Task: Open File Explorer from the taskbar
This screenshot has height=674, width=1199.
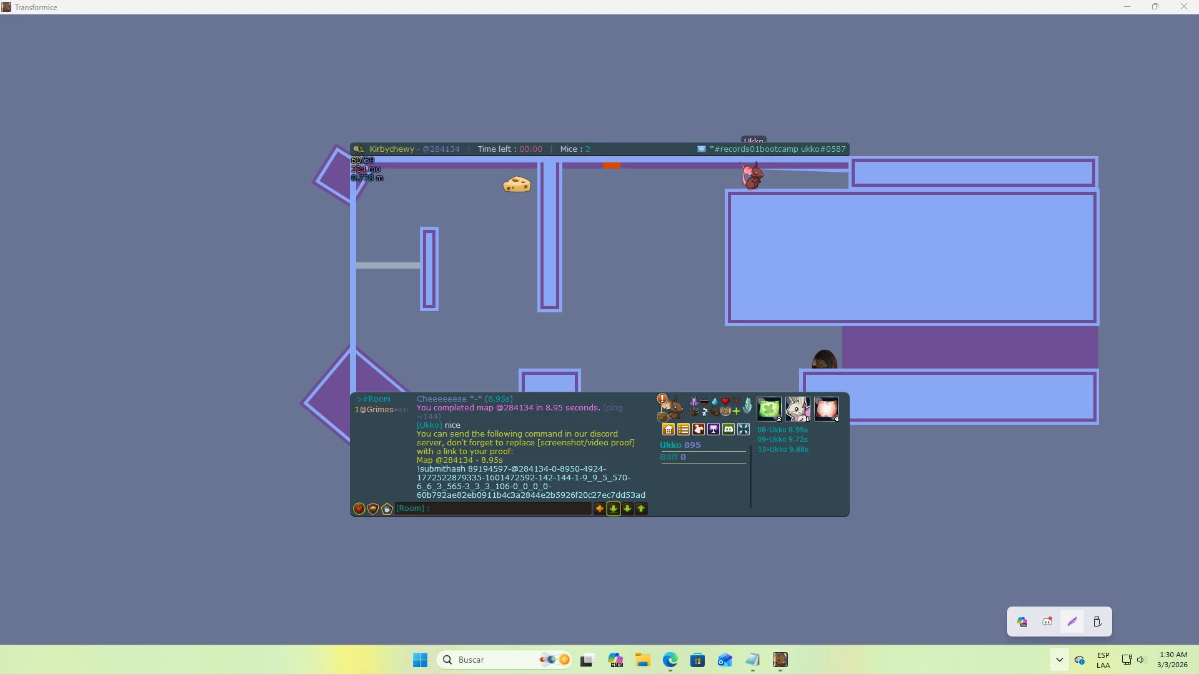Action: click(643, 660)
